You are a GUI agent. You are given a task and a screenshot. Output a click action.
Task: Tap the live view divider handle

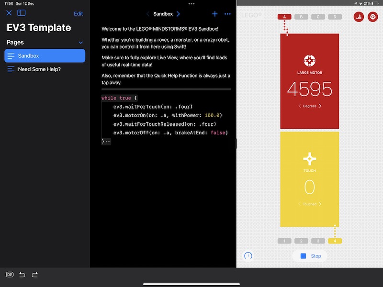tap(236, 143)
